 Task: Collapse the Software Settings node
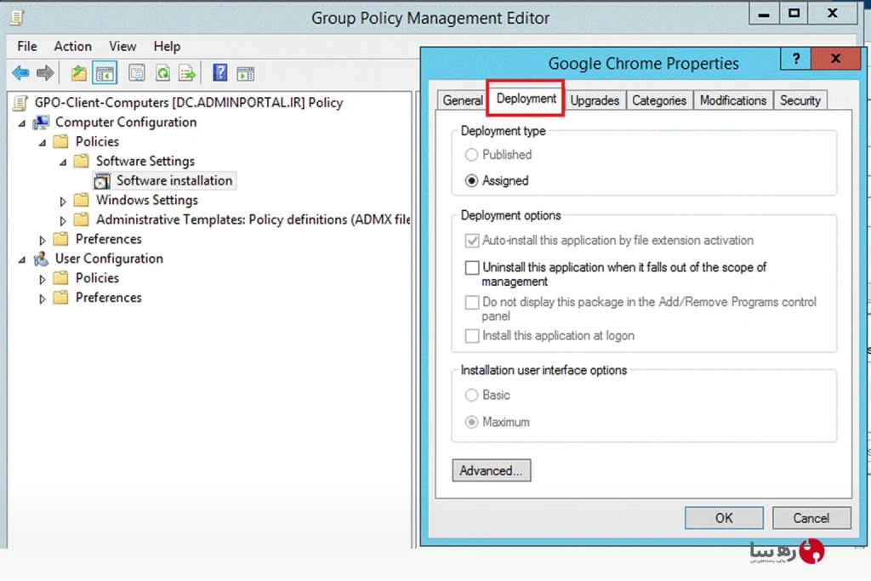pyautogui.click(x=63, y=162)
